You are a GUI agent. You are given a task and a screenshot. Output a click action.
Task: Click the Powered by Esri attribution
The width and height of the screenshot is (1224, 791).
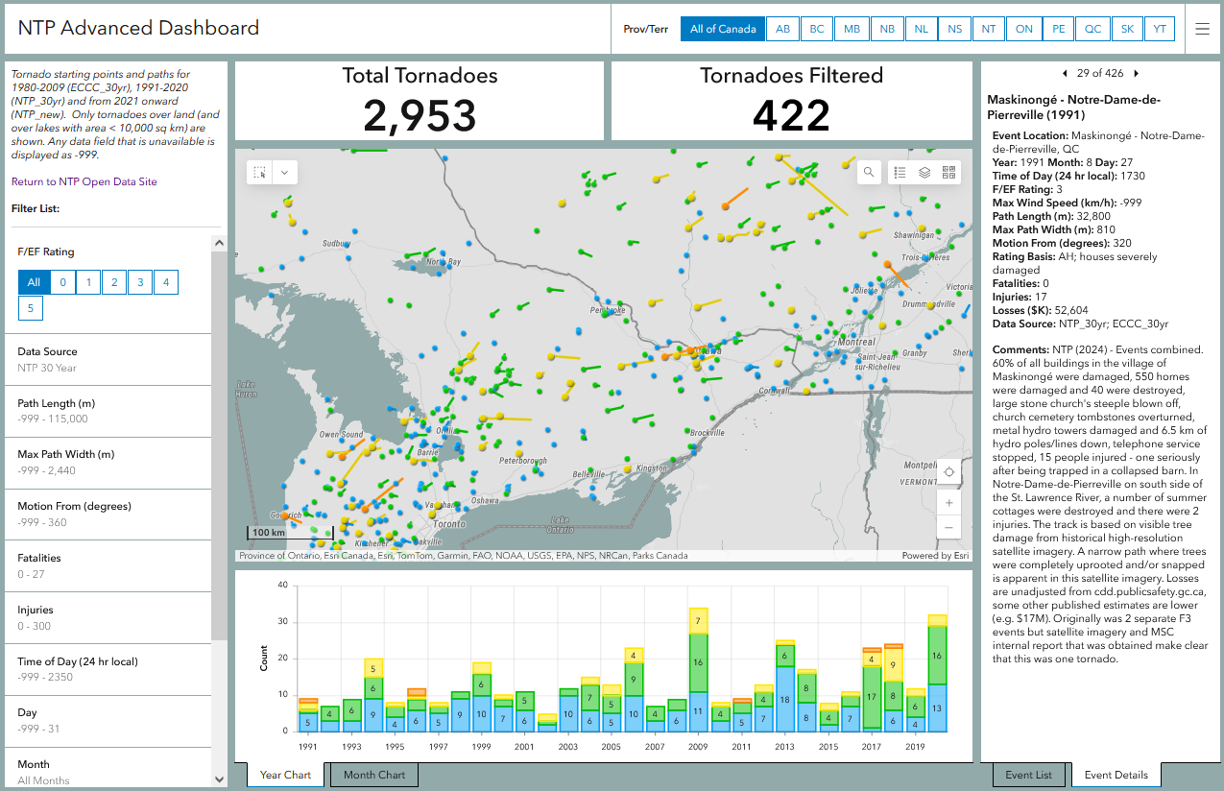point(935,556)
